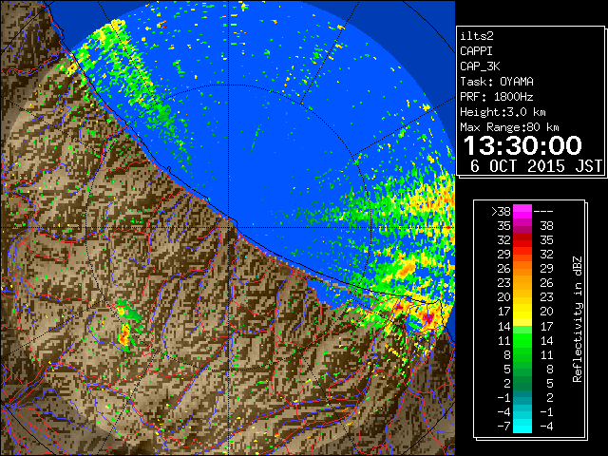Select the 'Task: OYAMA' line

coord(497,82)
